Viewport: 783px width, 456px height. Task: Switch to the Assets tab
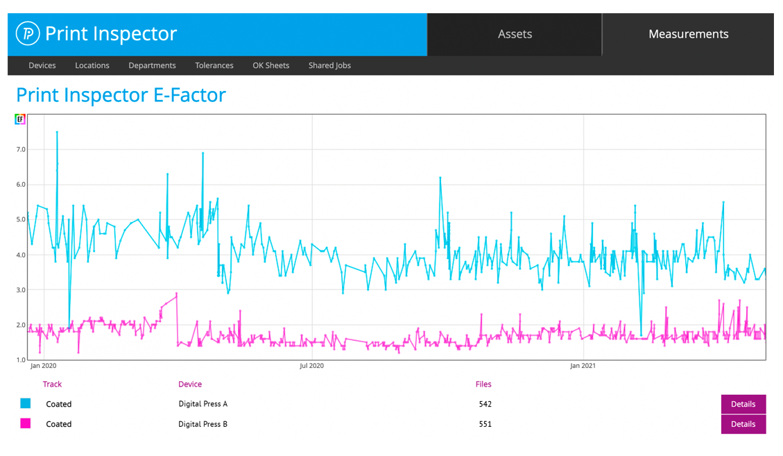pos(515,34)
